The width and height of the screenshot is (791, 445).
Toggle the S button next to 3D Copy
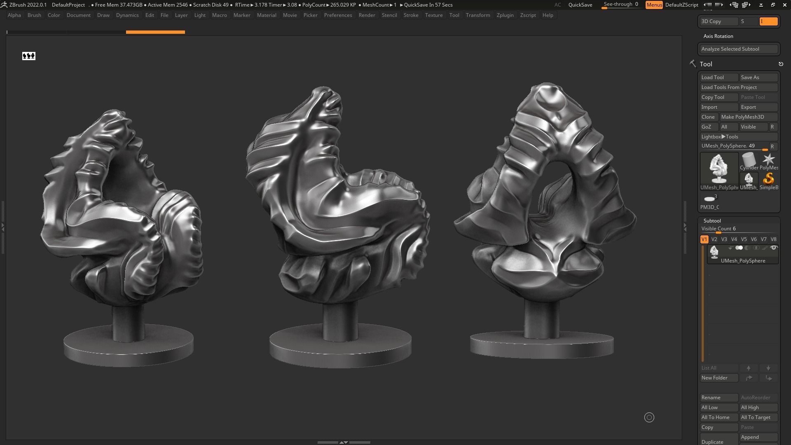749,21
